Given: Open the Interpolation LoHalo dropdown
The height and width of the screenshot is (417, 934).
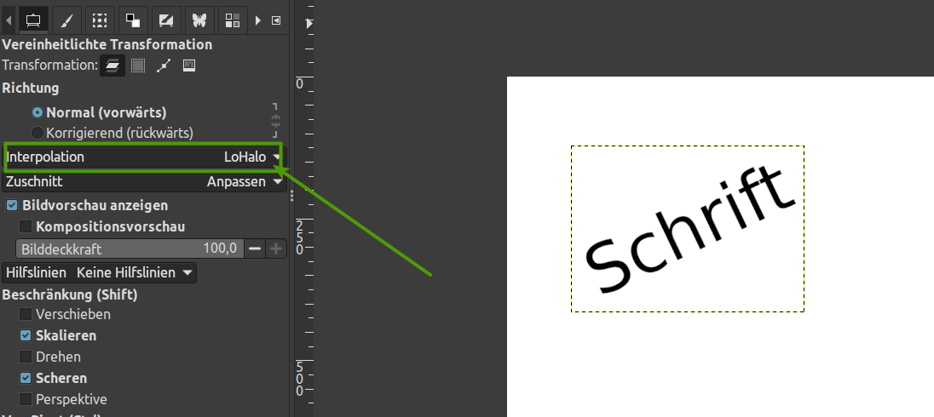Looking at the screenshot, I should click(x=144, y=157).
